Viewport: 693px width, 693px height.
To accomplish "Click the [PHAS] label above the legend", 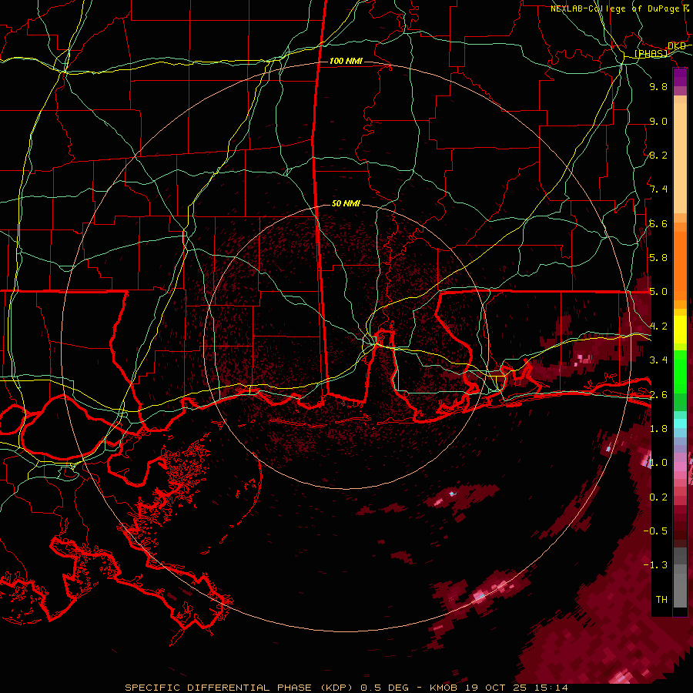I will point(651,53).
